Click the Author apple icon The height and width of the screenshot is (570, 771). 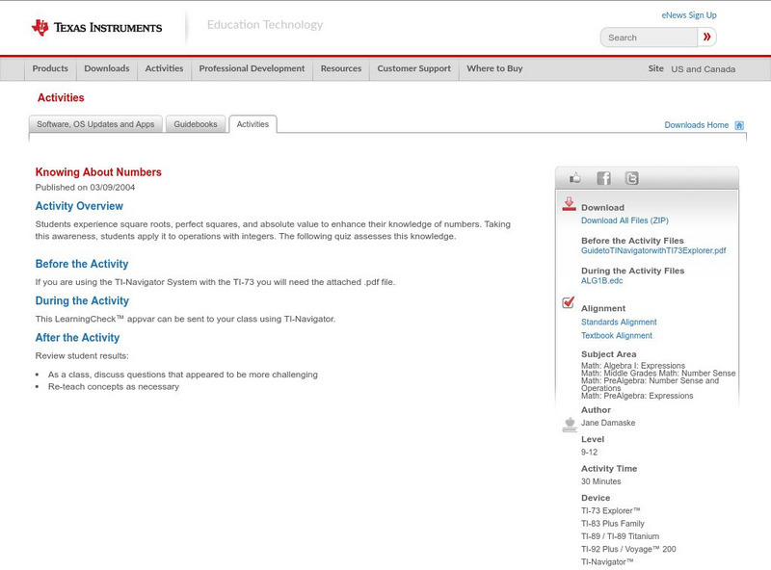coord(569,424)
